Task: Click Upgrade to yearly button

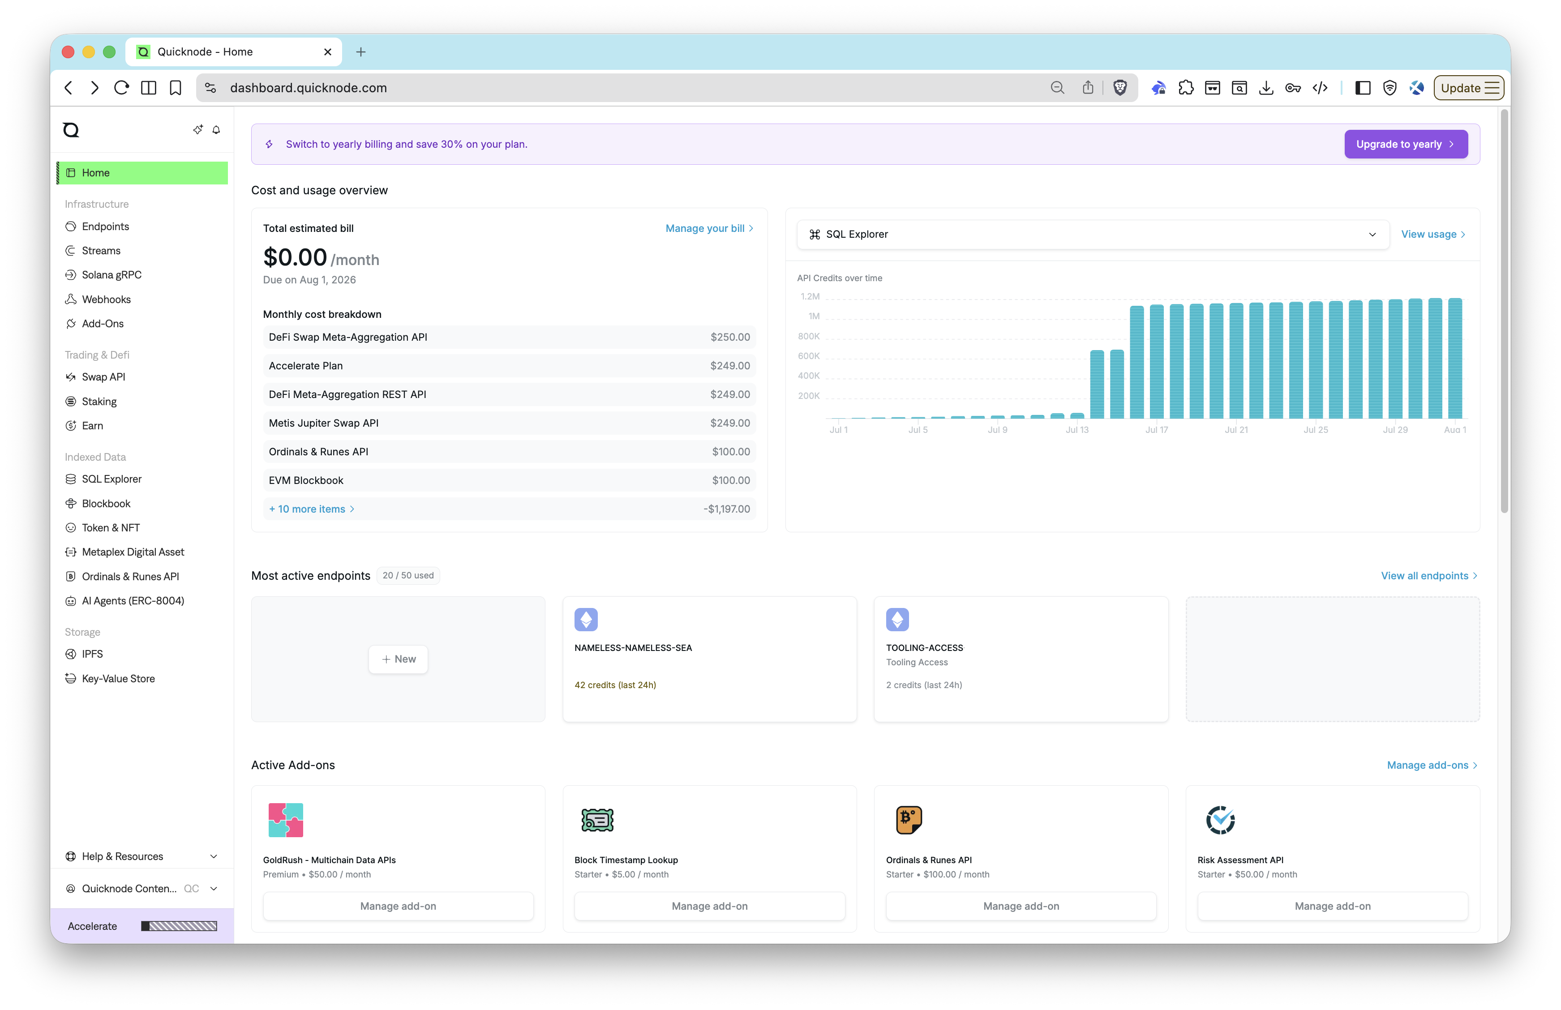Action: pyautogui.click(x=1406, y=144)
